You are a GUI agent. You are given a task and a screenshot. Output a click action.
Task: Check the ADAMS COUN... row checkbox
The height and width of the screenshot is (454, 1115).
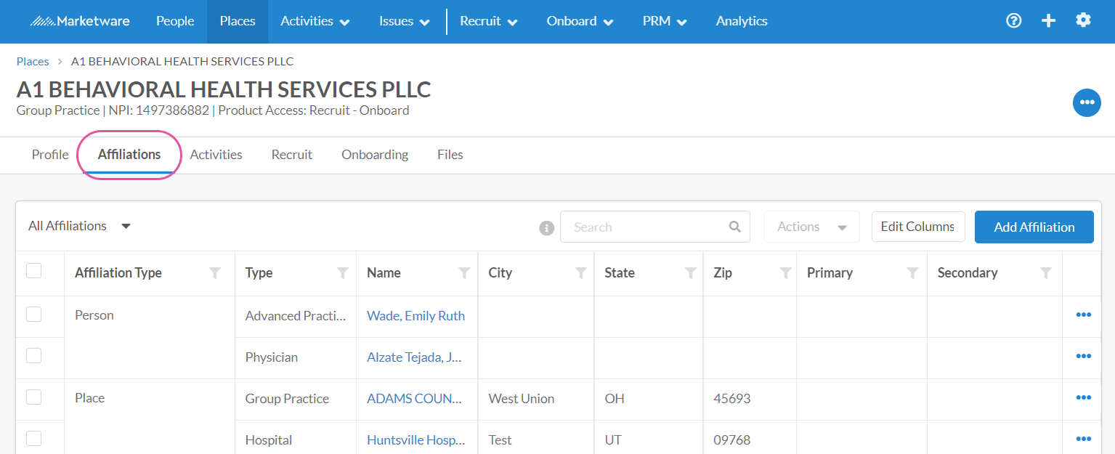[x=33, y=397]
